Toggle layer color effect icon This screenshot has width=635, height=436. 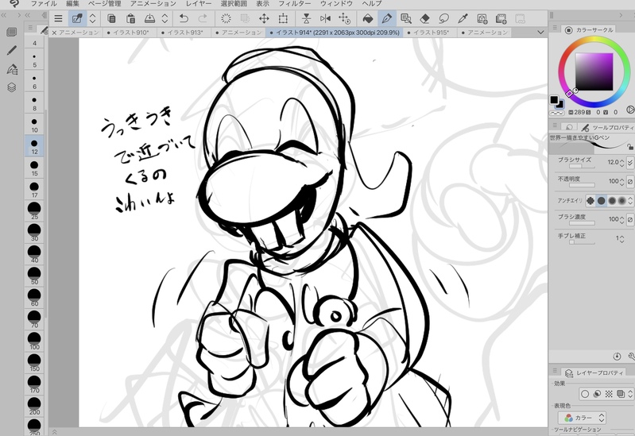[621, 393]
